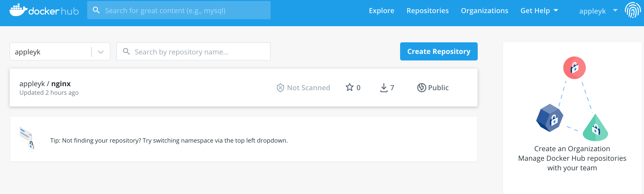The width and height of the screenshot is (644, 194).
Task: Go to Repositories in top navigation
Action: (x=428, y=11)
